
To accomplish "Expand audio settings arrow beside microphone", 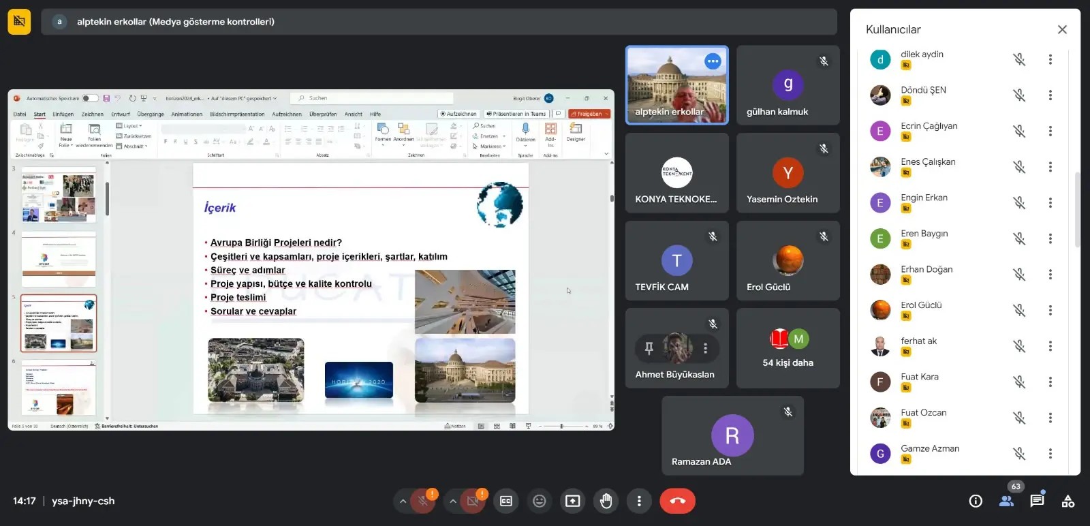I will pyautogui.click(x=403, y=501).
